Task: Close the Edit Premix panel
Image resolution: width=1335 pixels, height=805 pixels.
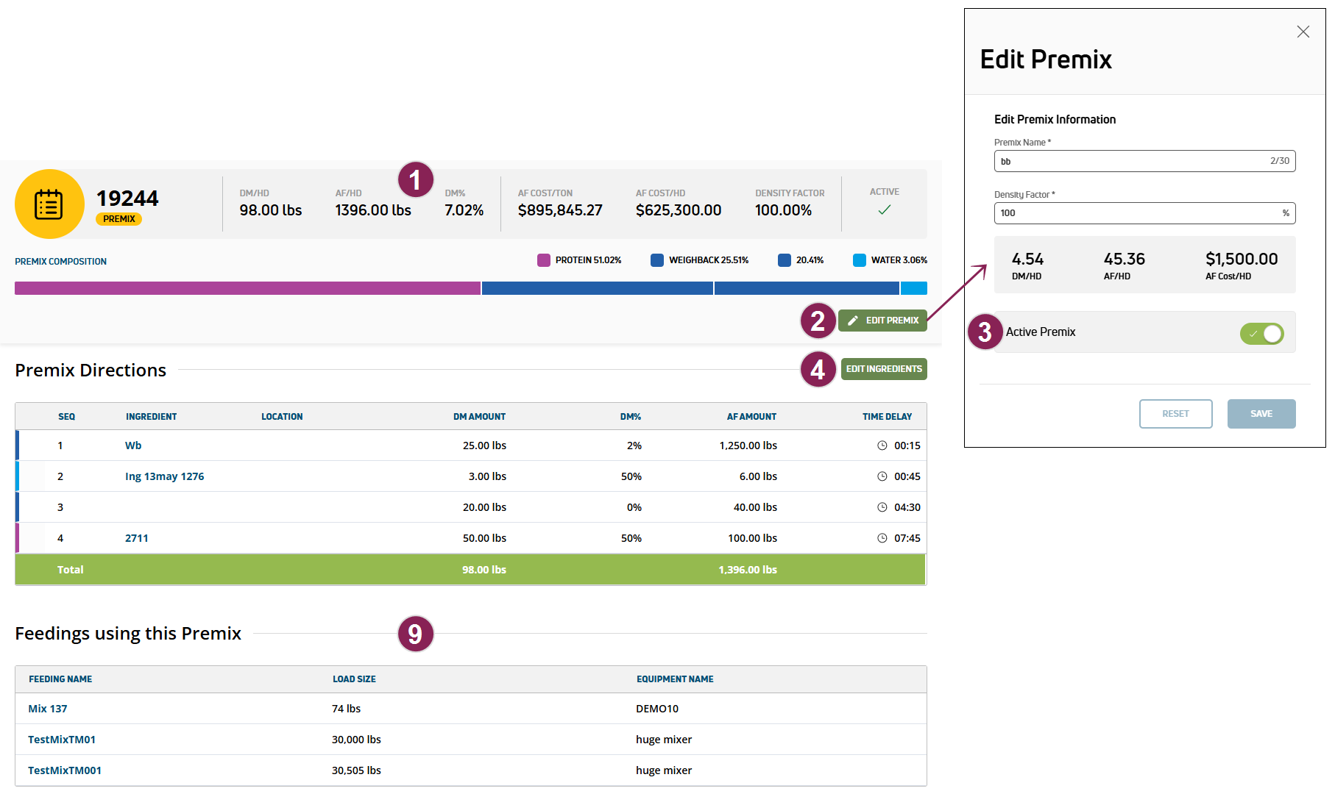Action: [x=1303, y=32]
